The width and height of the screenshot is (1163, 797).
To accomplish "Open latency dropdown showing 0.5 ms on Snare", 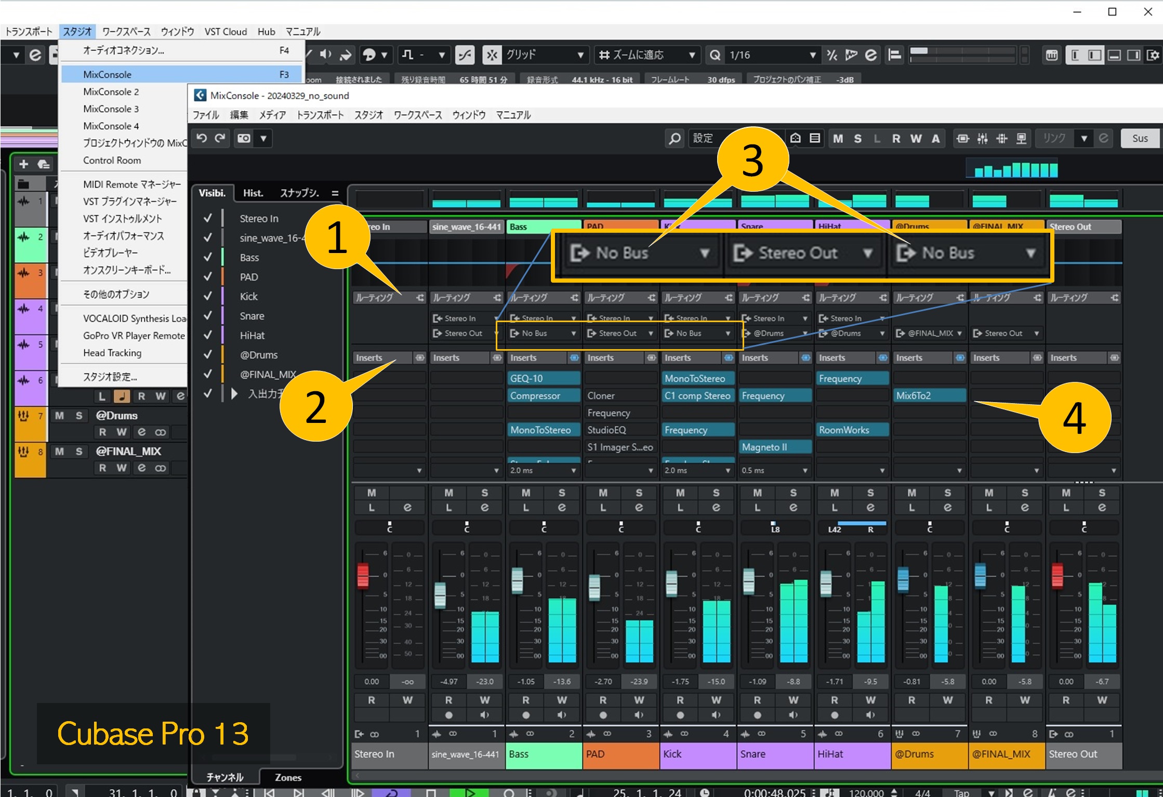I will (774, 470).
